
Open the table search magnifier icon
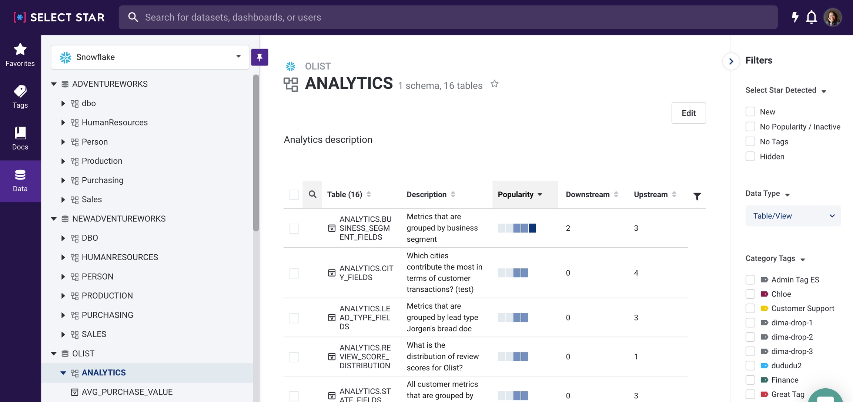point(312,194)
